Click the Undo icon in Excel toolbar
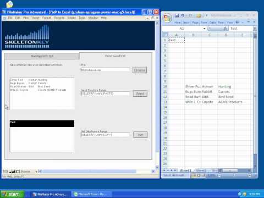The image size is (264, 198). [x=183, y=16]
